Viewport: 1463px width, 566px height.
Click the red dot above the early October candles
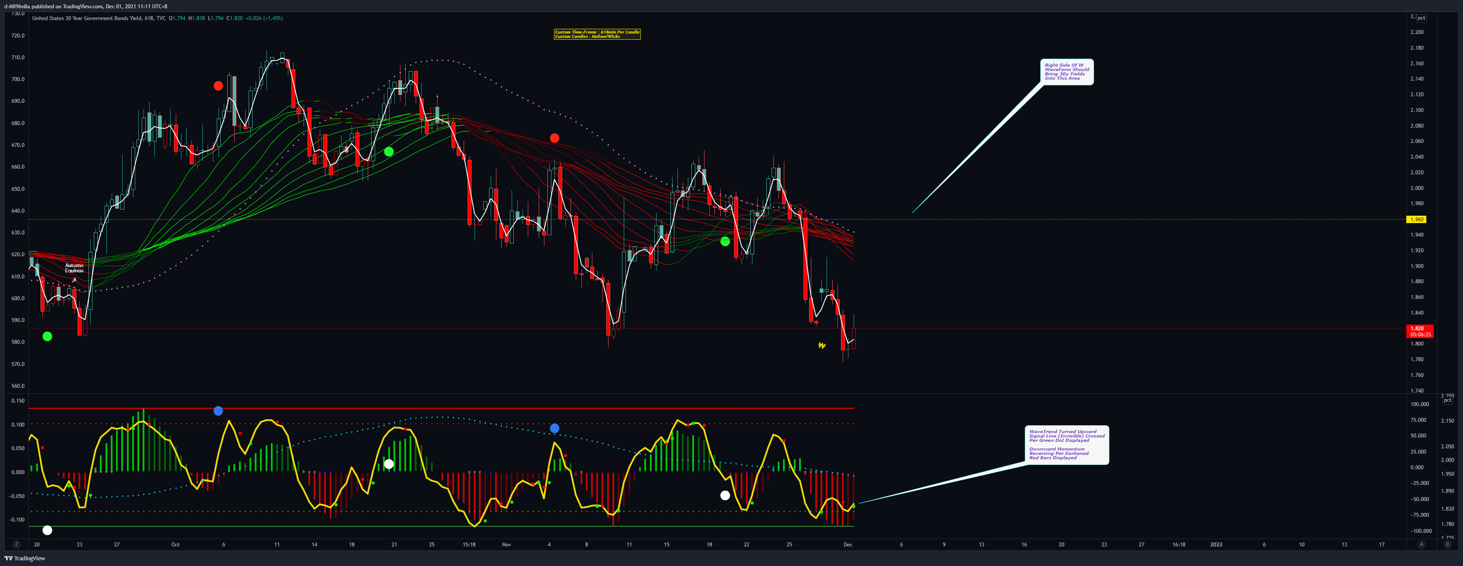coord(218,86)
